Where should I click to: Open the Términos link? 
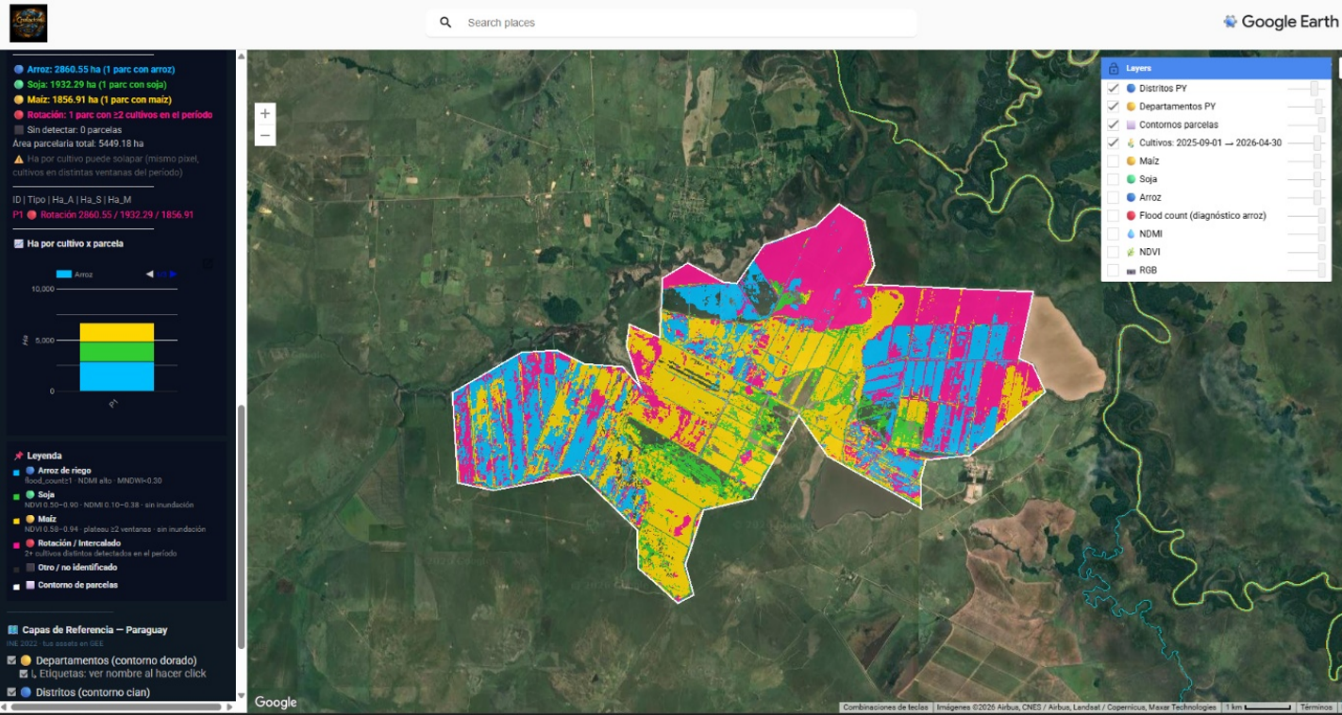point(1316,707)
